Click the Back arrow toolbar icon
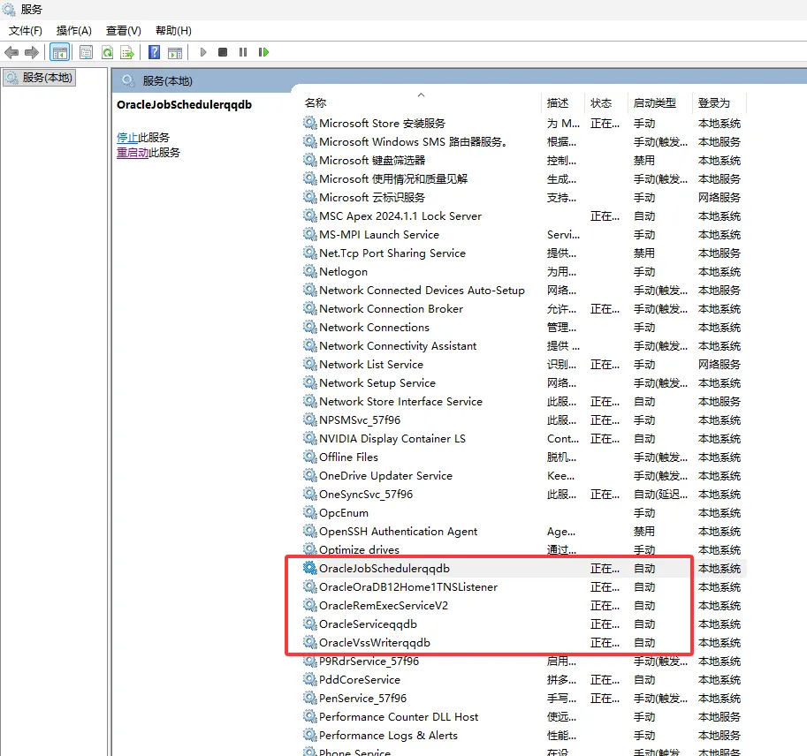Image resolution: width=807 pixels, height=756 pixels. coord(11,52)
